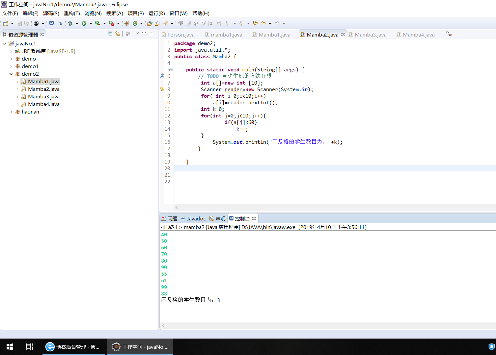Open the 运行(R) menu

(157, 13)
